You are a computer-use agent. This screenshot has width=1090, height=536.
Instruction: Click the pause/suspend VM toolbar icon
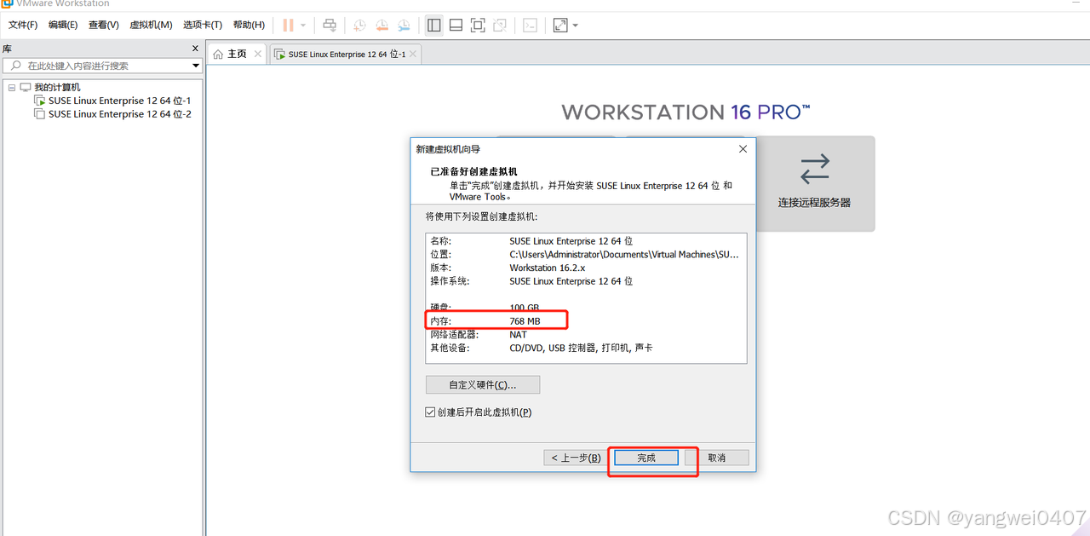[288, 26]
